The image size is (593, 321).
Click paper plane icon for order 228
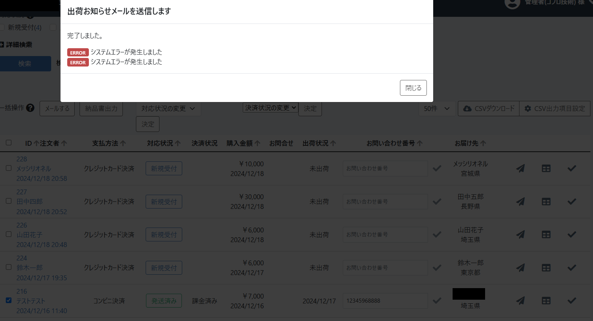(x=520, y=169)
